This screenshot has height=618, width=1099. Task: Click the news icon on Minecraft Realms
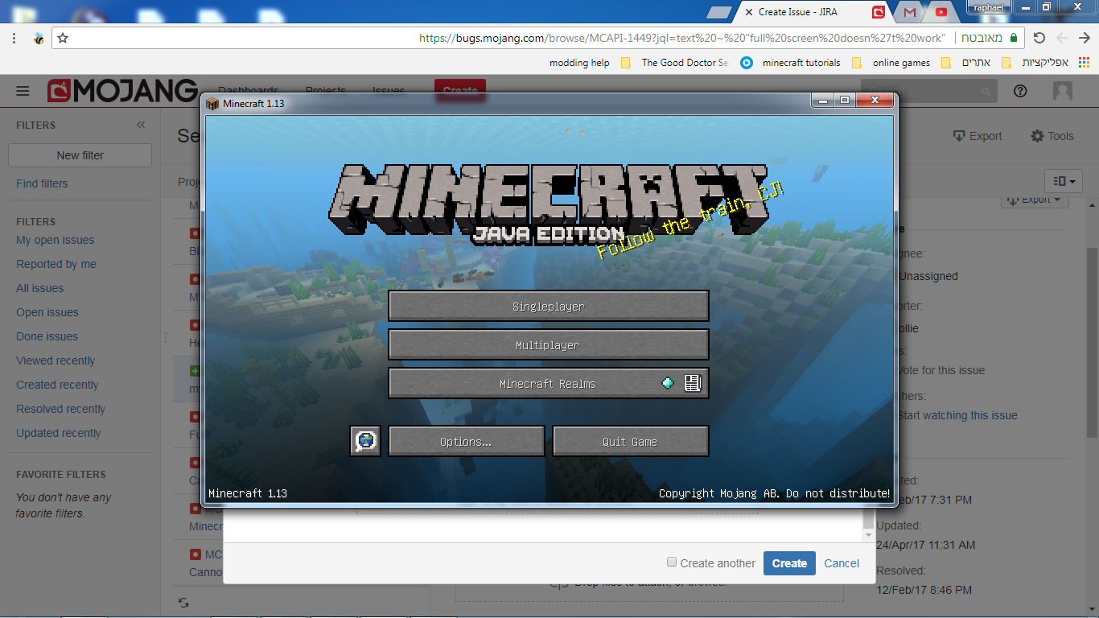(x=693, y=383)
